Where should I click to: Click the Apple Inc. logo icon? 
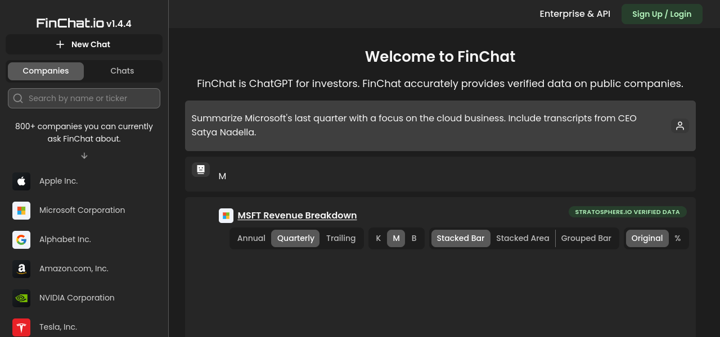click(21, 181)
